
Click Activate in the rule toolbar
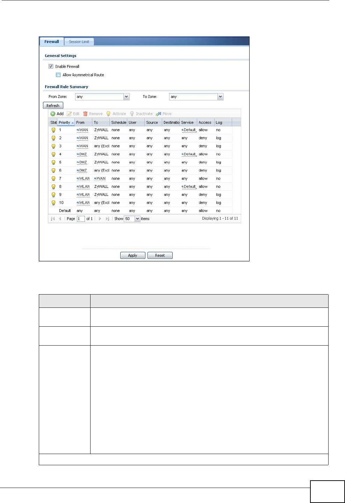(116, 114)
